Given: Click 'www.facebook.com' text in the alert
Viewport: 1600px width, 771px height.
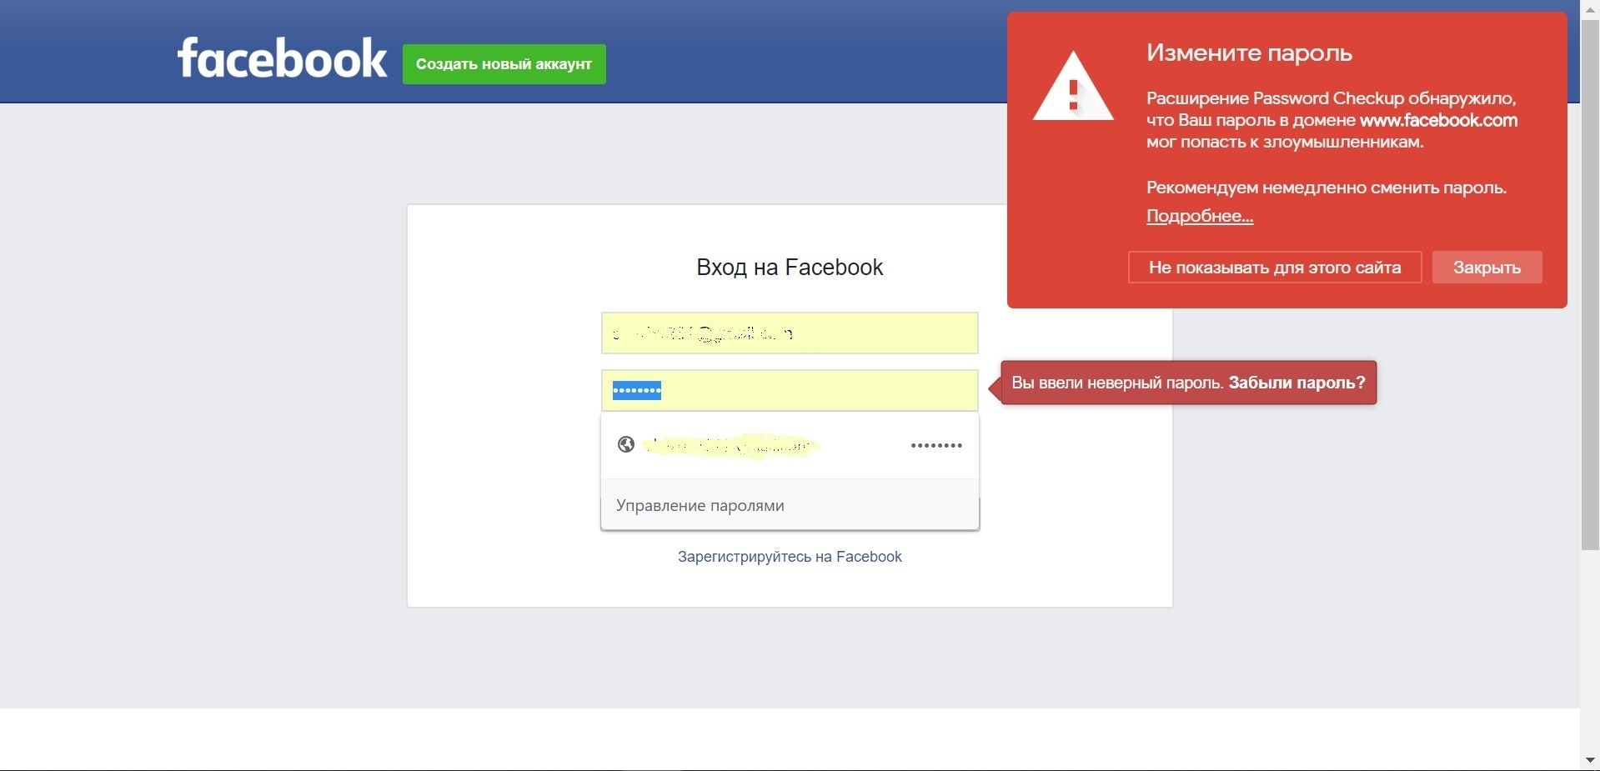Looking at the screenshot, I should (1439, 120).
